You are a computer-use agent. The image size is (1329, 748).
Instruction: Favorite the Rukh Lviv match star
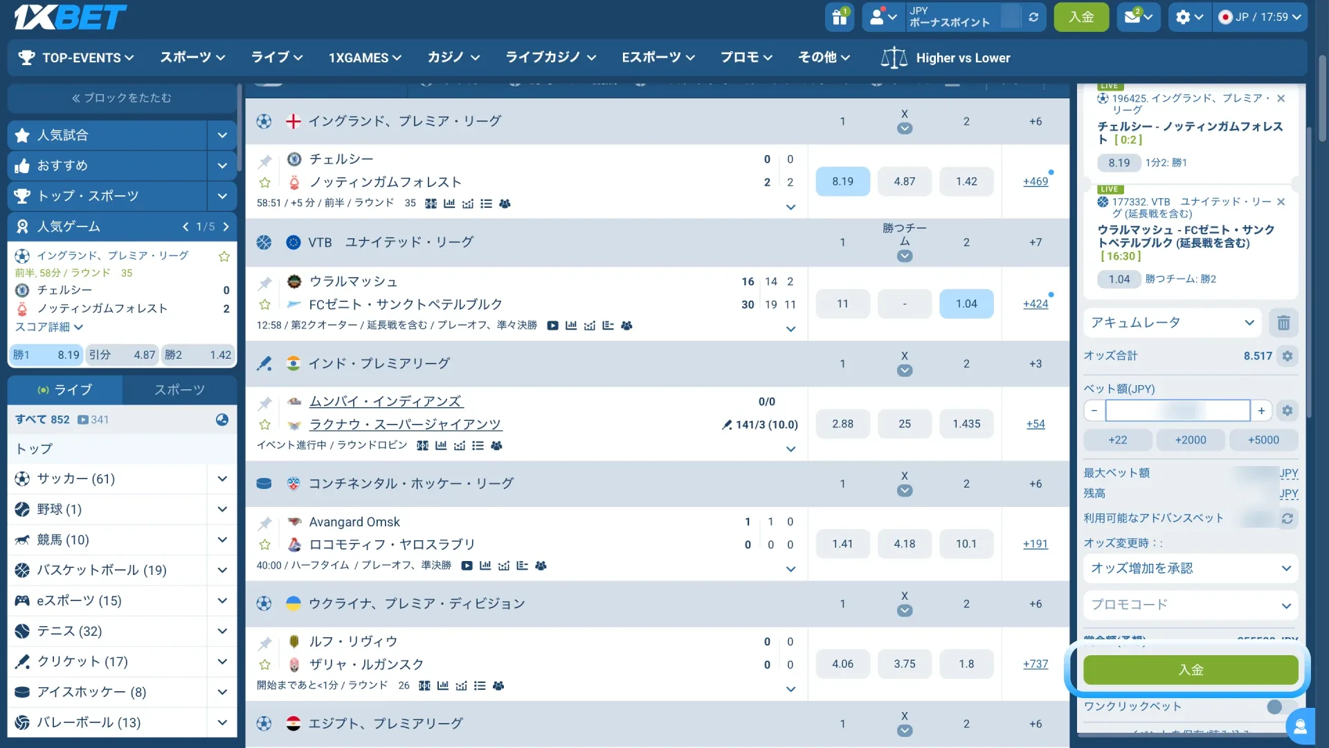[x=264, y=665]
